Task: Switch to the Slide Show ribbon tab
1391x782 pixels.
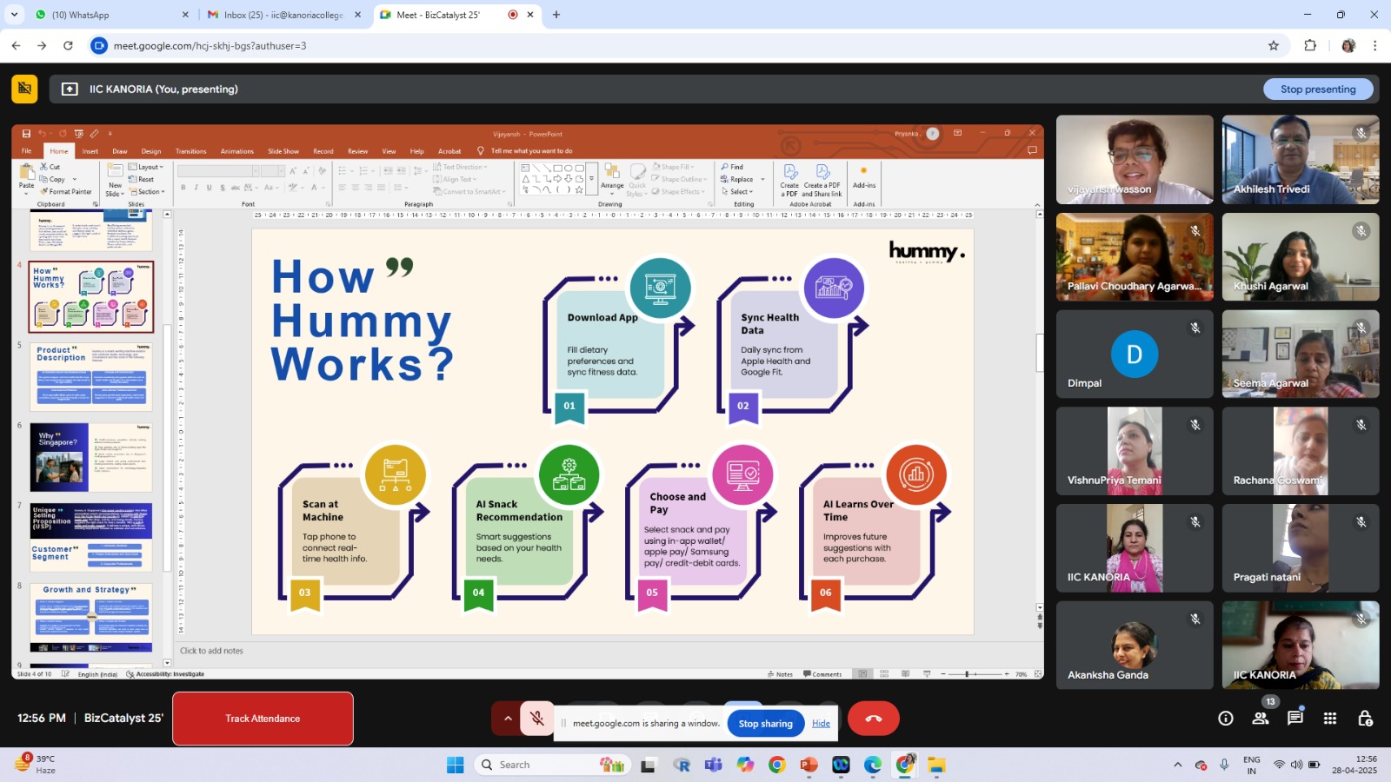Action: point(283,151)
